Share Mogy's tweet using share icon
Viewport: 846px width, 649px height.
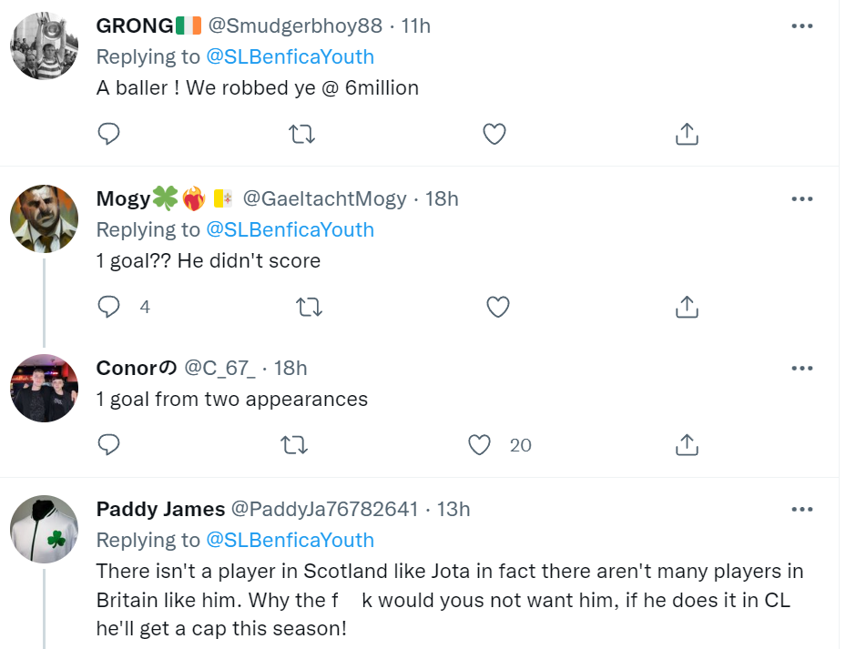tap(687, 307)
